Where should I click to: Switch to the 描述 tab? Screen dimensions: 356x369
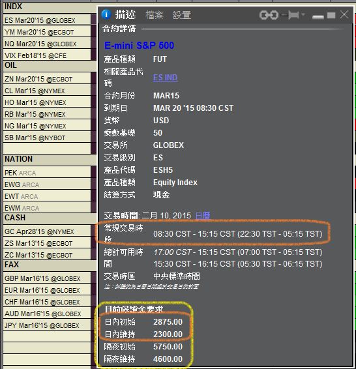[x=125, y=15]
